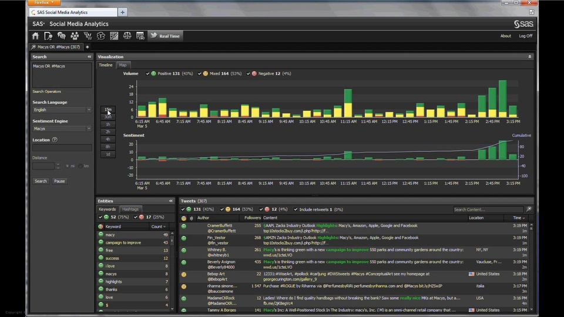The width and height of the screenshot is (564, 317).
Task: Select the 'campaign to improve' keyword row
Action: (133, 242)
